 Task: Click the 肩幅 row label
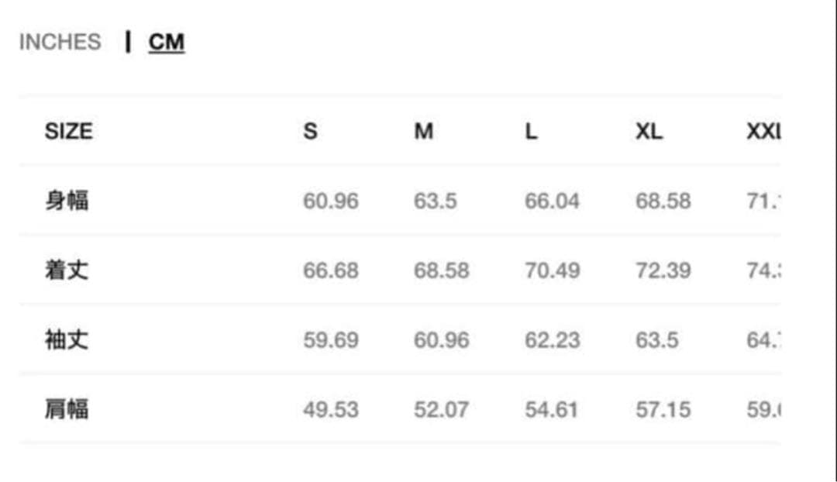click(x=67, y=409)
